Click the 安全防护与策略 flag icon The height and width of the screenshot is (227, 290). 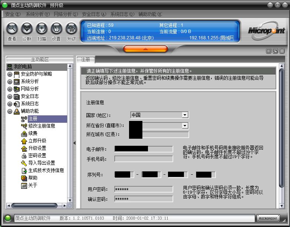pos(17,75)
